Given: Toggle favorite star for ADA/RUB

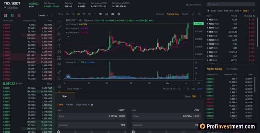Looking at the screenshot, I should 207,20.
